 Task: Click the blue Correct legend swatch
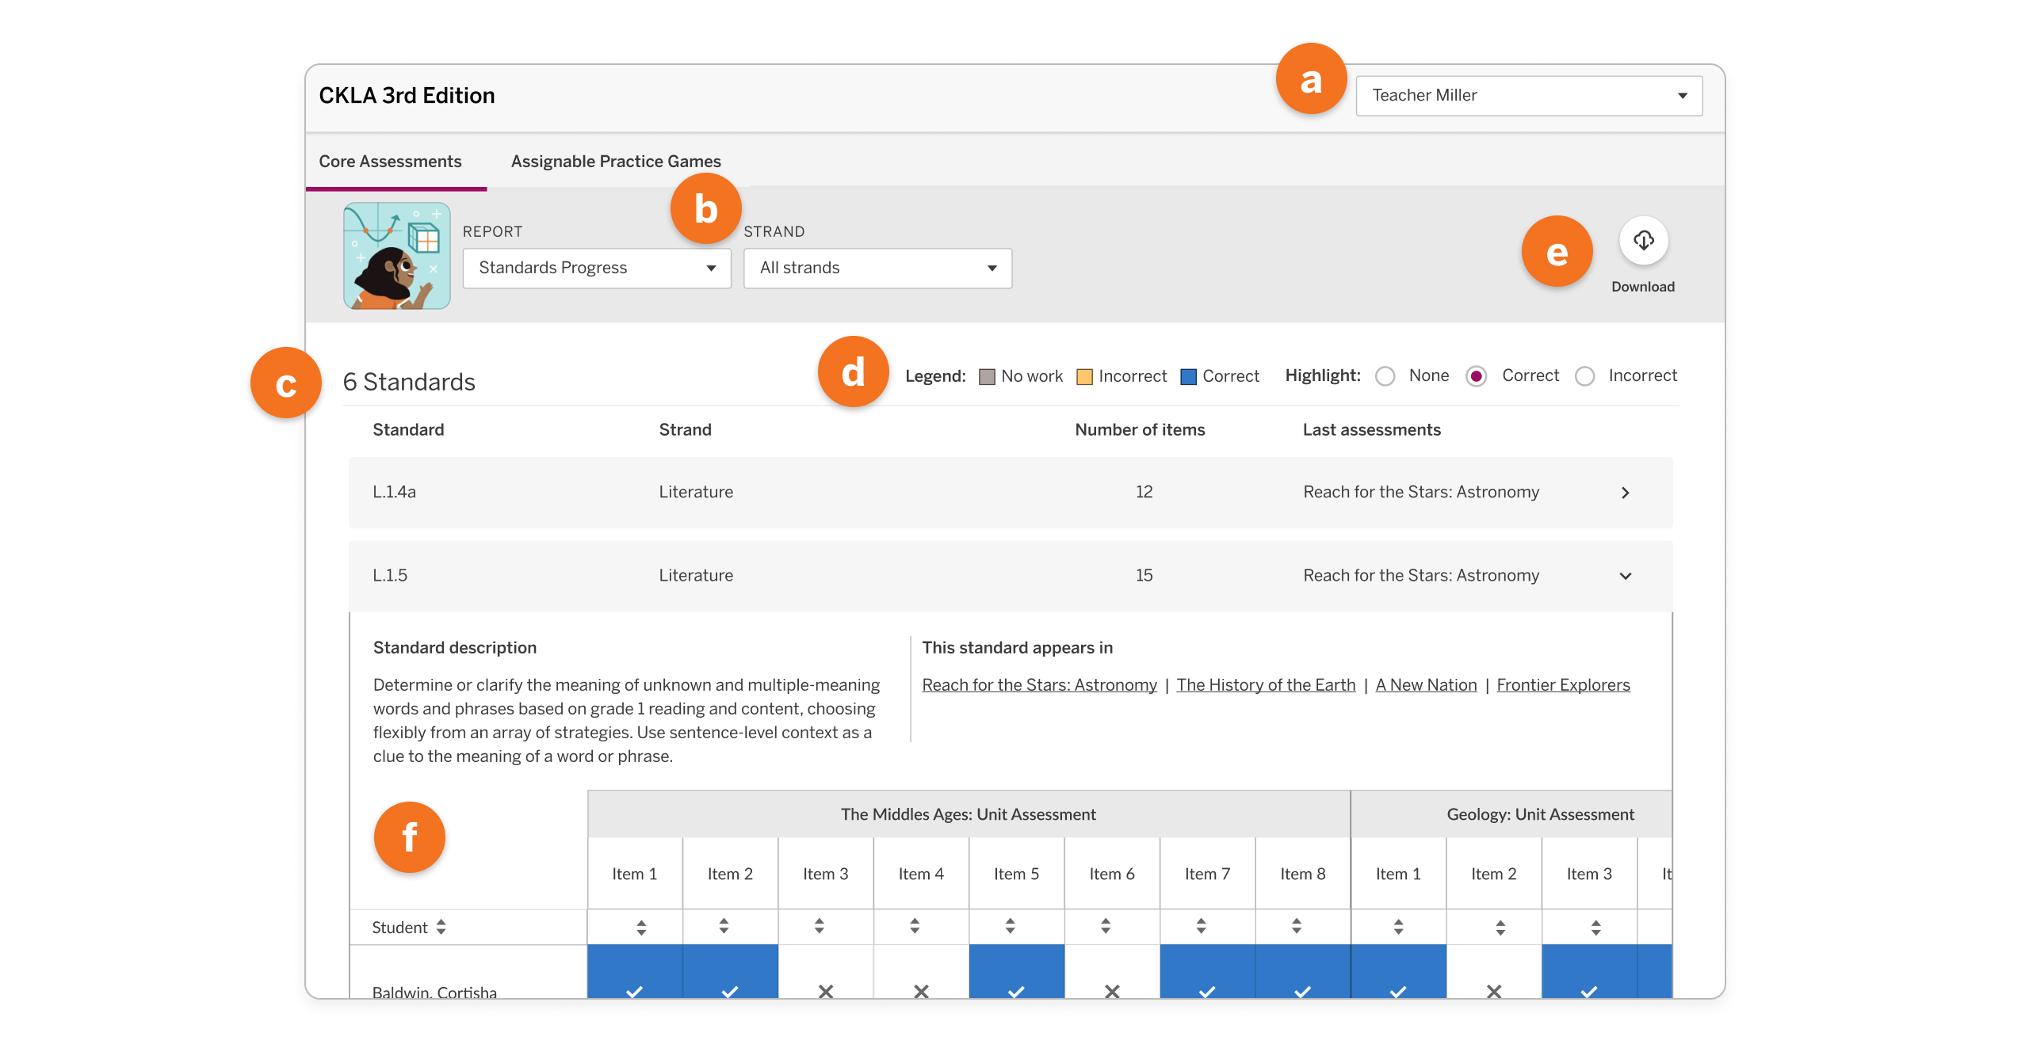1188,377
